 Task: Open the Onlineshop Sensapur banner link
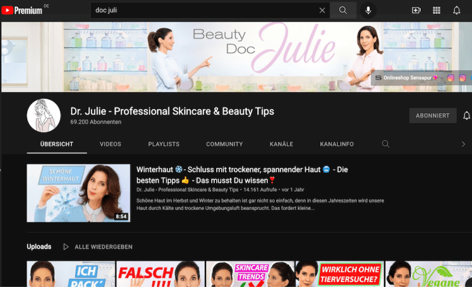pyautogui.click(x=406, y=78)
